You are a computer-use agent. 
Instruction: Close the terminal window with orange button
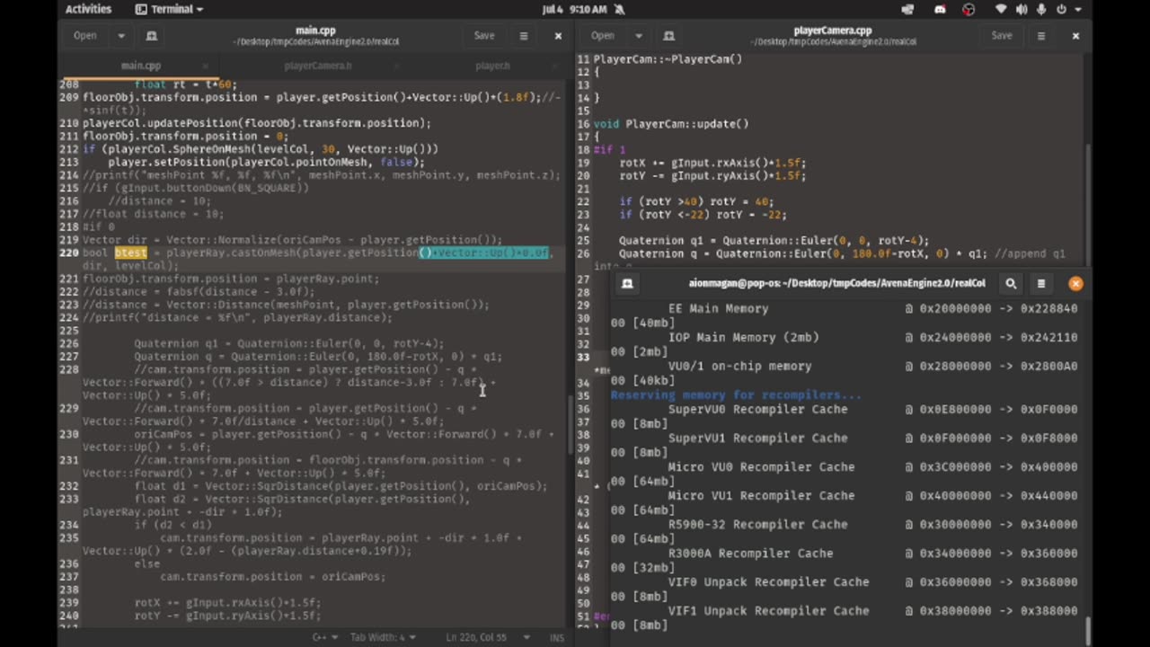pyautogui.click(x=1075, y=283)
